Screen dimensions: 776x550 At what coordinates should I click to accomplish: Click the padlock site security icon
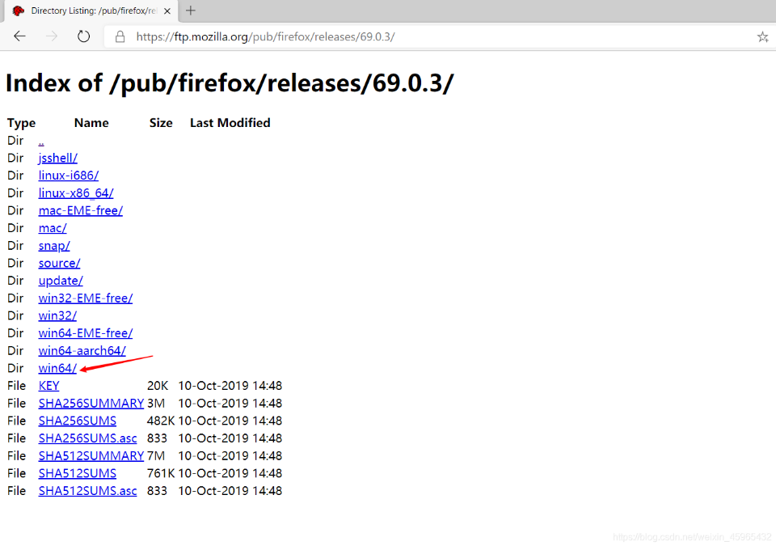[x=120, y=36]
